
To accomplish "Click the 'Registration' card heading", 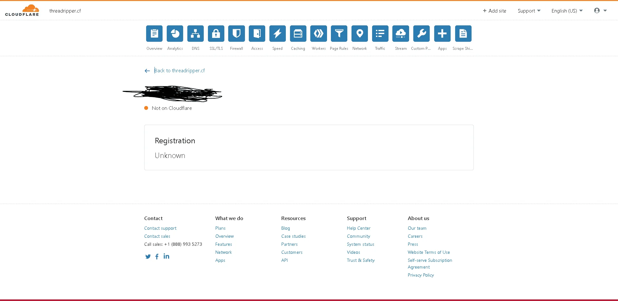I will pos(175,141).
